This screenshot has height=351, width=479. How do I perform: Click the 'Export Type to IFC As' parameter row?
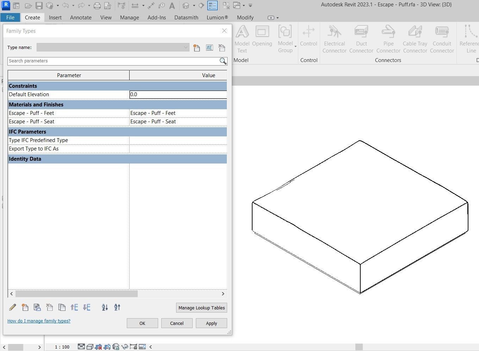pyautogui.click(x=117, y=149)
